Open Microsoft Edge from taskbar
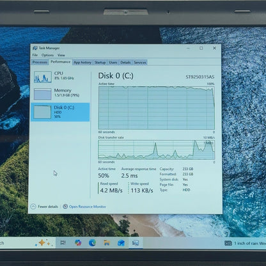This screenshot has height=266, width=266. point(92,243)
